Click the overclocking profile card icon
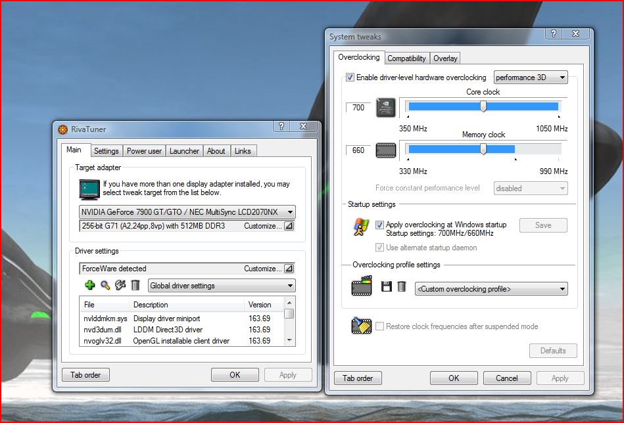624x423 pixels. coord(362,286)
